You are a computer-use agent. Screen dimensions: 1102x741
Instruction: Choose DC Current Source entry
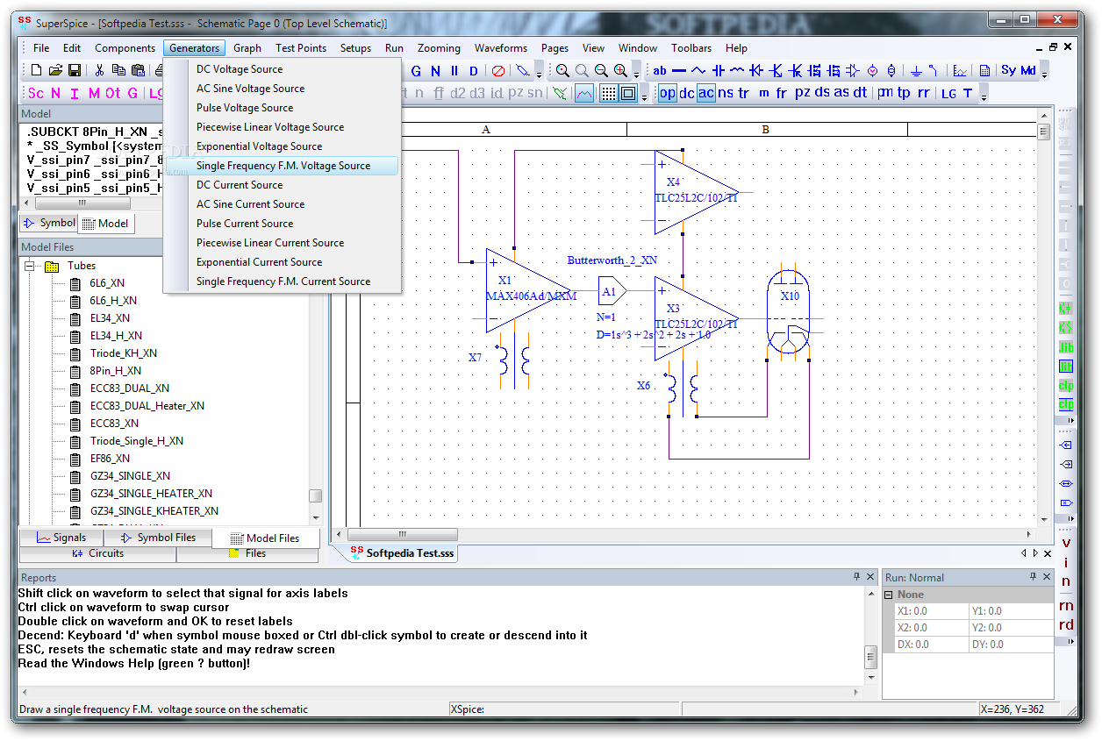(x=283, y=185)
